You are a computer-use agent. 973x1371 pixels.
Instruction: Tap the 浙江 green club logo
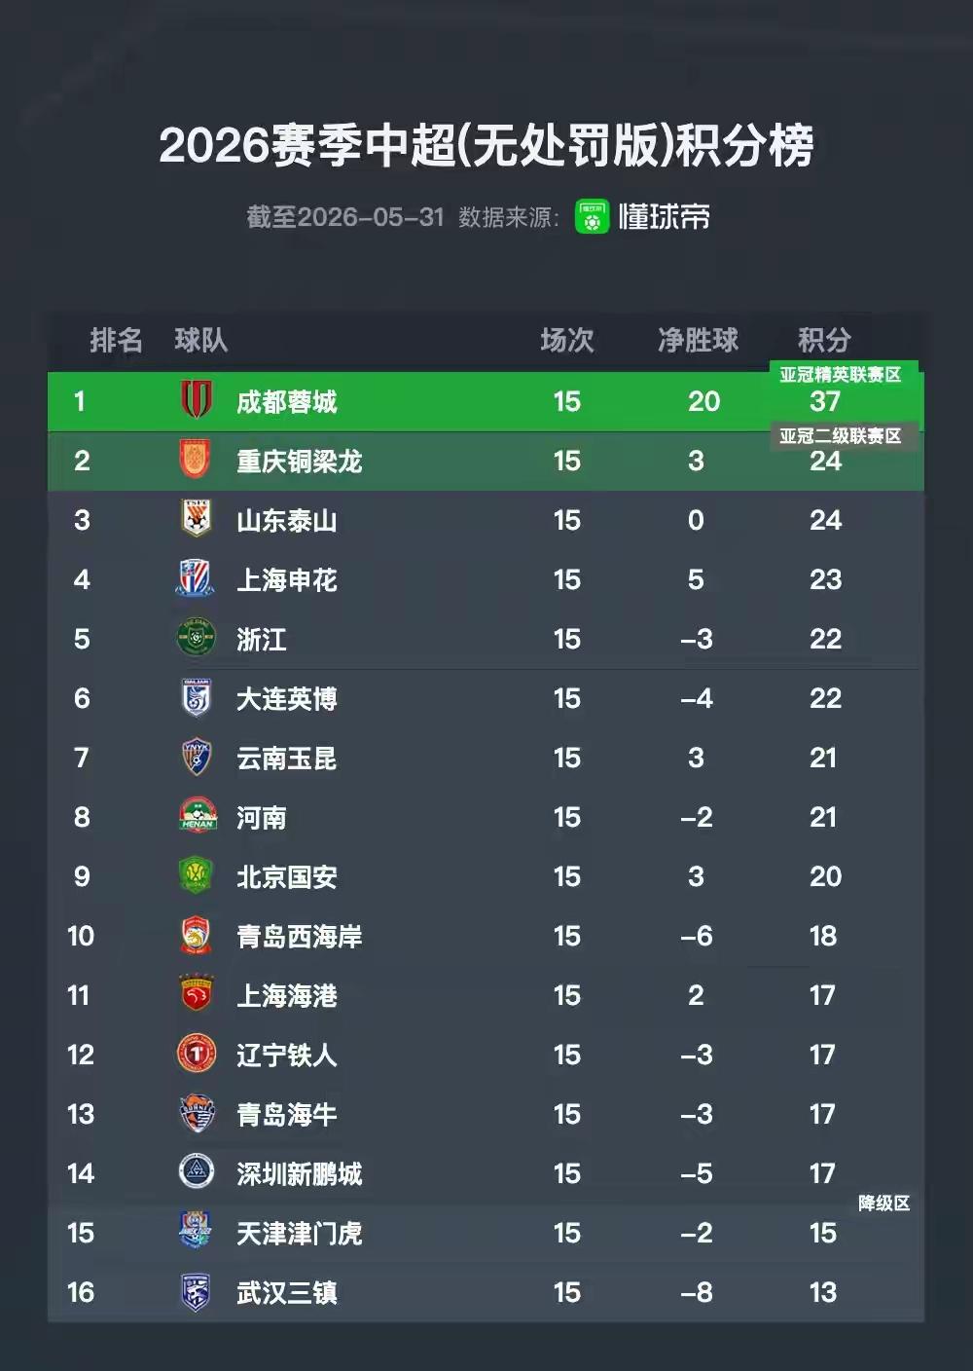pos(197,638)
